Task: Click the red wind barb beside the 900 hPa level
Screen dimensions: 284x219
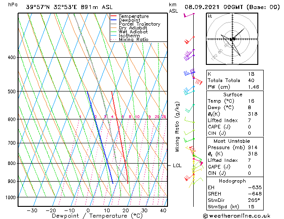Action: point(189,177)
